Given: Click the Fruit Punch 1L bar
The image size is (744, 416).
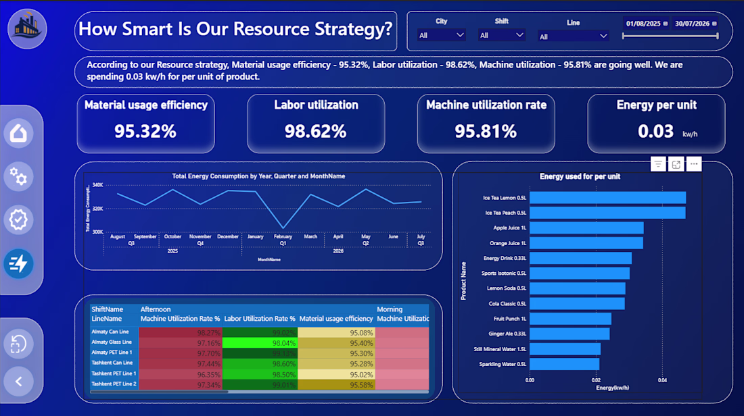Looking at the screenshot, I should tap(571, 319).
